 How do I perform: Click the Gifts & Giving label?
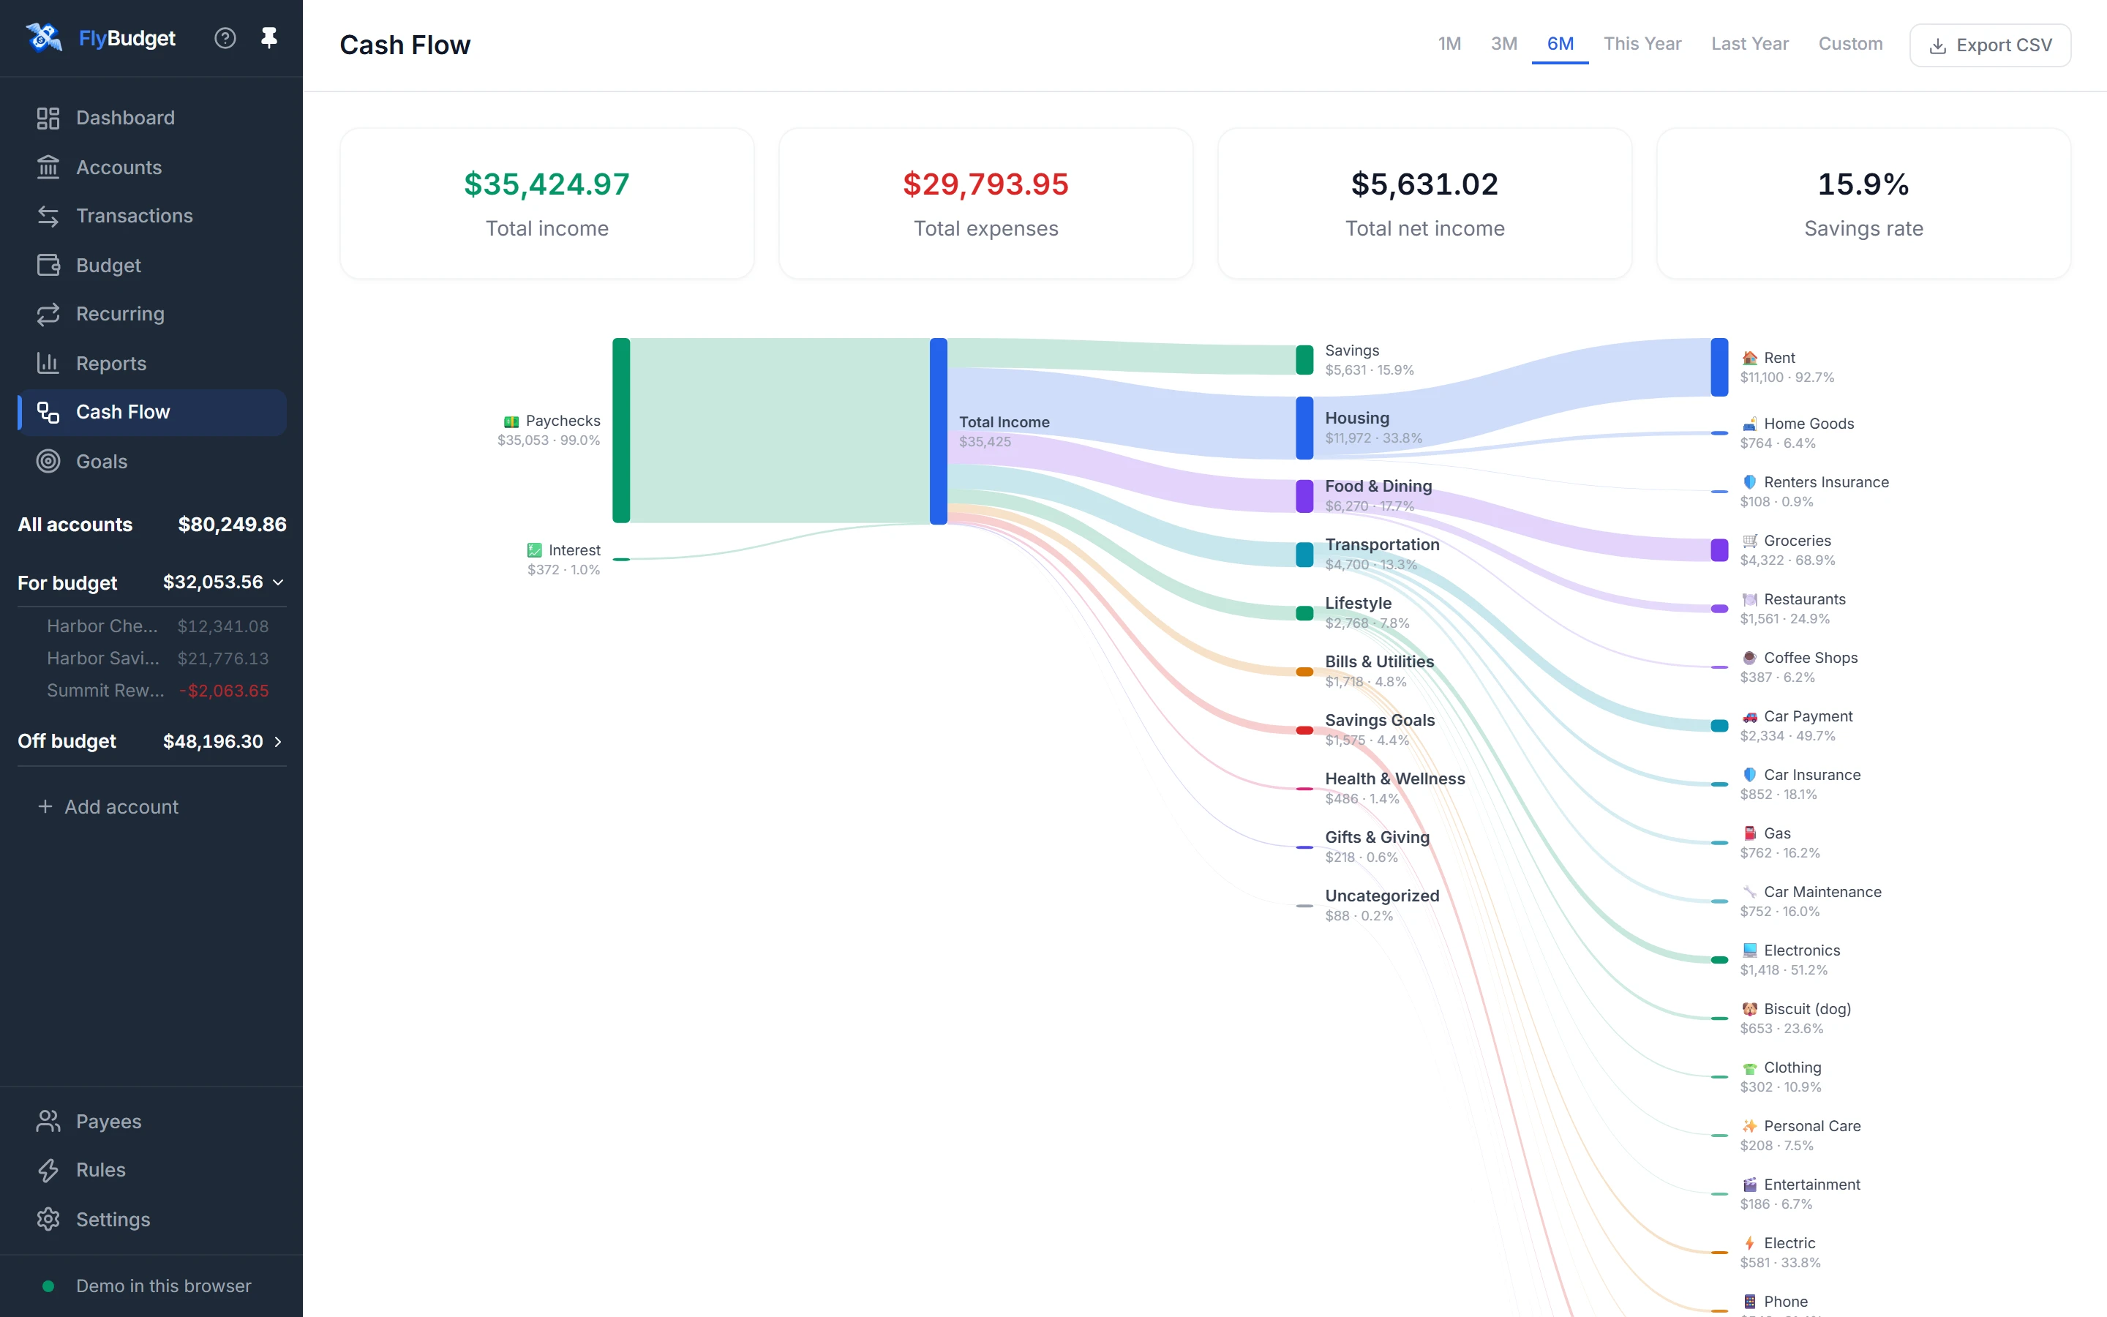click(x=1378, y=837)
